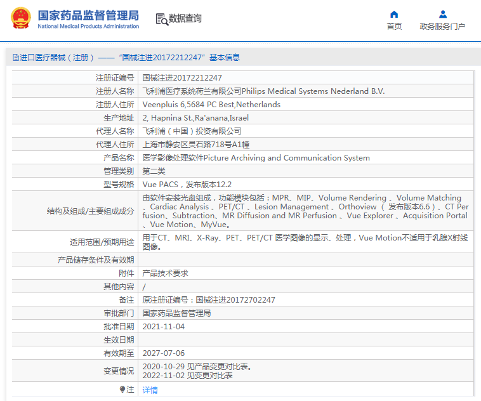Viewport: 481px width, 401px height.
Task: Select Vue PACS，发布版本12.2 model value
Action: click(x=187, y=185)
